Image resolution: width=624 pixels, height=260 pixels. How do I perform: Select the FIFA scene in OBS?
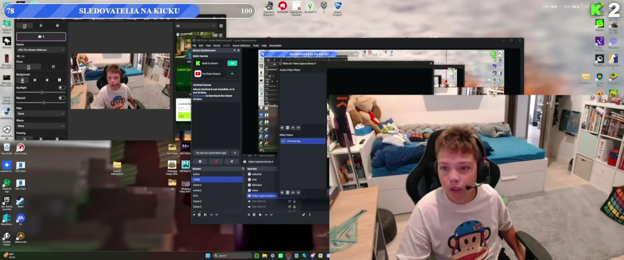pyautogui.click(x=217, y=196)
